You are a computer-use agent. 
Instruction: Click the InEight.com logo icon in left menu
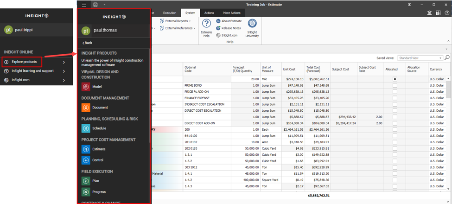(x=6, y=80)
